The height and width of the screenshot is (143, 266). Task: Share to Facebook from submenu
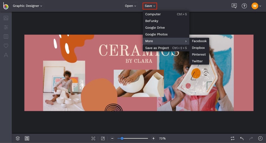pyautogui.click(x=199, y=41)
